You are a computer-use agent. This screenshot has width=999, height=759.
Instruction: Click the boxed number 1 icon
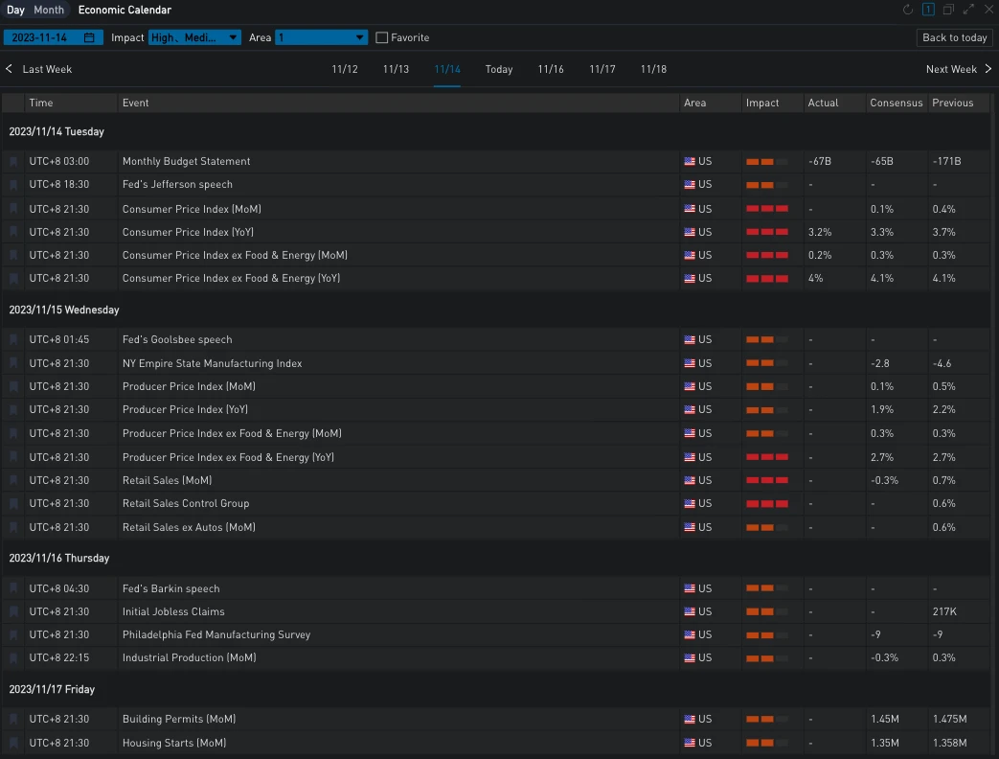click(928, 10)
